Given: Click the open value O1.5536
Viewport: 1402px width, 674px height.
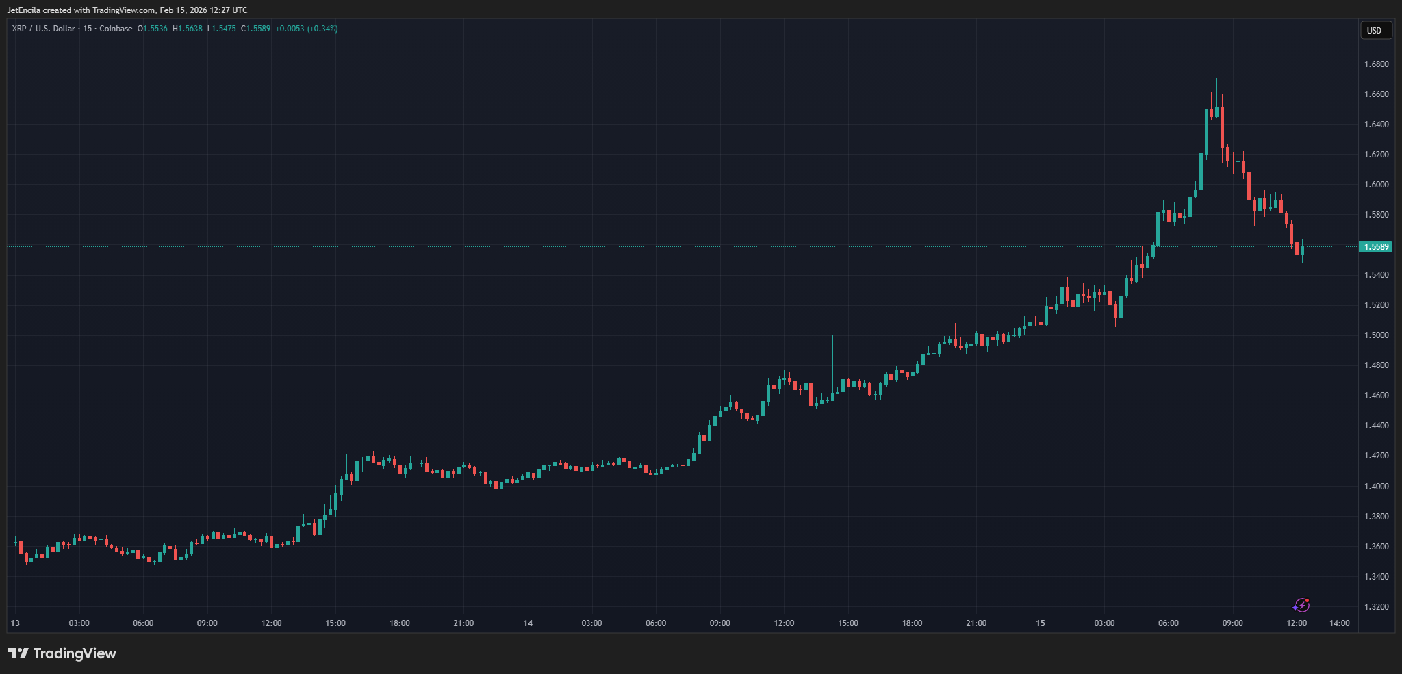Looking at the screenshot, I should pos(153,29).
